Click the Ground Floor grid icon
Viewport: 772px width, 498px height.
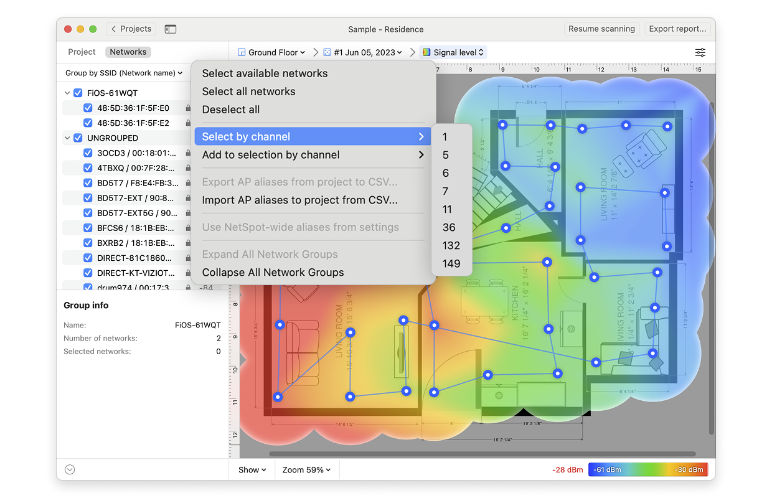242,52
